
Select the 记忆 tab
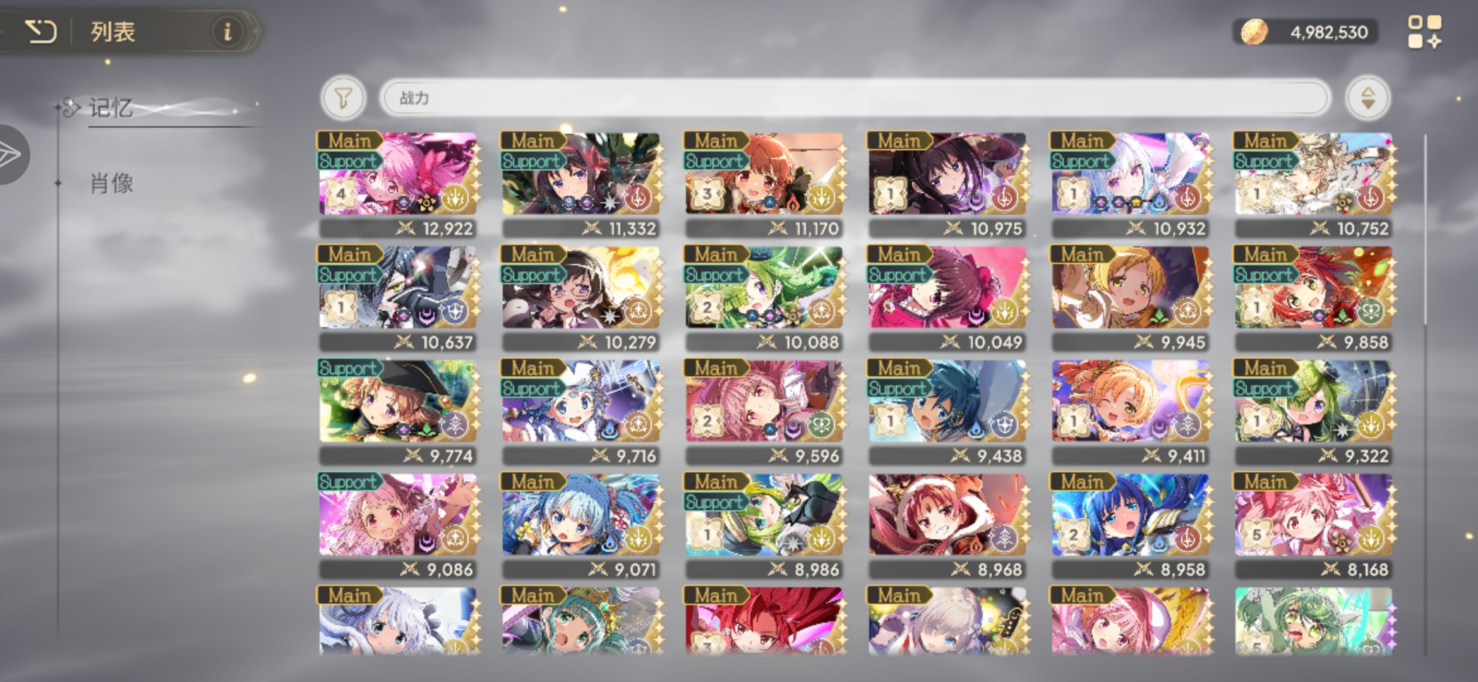coord(111,108)
